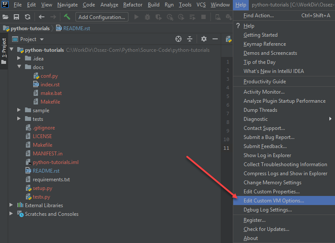The width and height of the screenshot is (335, 243).
Task: Click the Stop square icon
Action: point(204,17)
